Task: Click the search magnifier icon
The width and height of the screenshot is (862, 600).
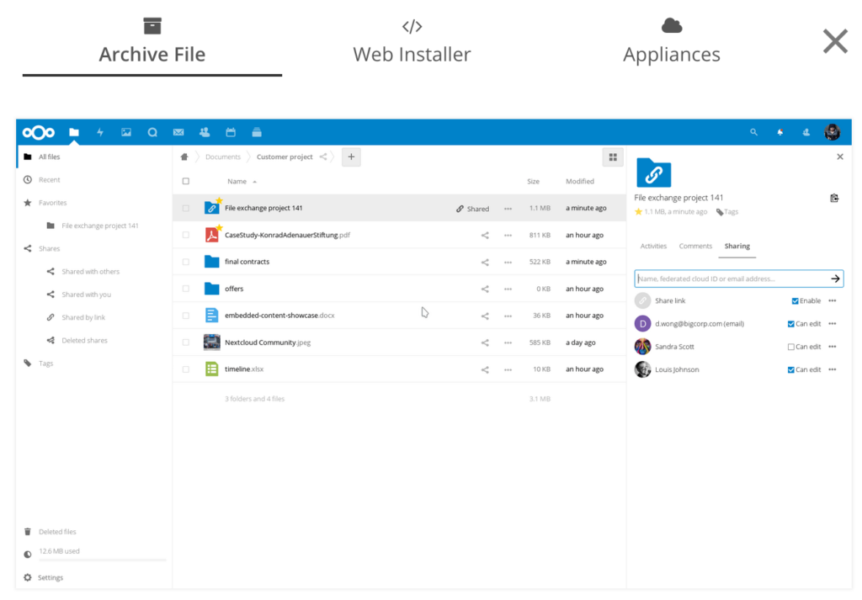Action: 753,132
